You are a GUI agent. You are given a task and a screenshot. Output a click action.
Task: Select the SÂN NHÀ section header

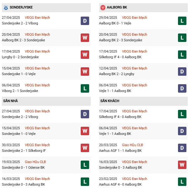click(11, 101)
